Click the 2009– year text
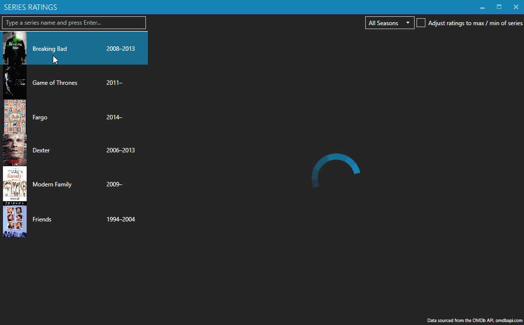The width and height of the screenshot is (524, 325). [114, 184]
